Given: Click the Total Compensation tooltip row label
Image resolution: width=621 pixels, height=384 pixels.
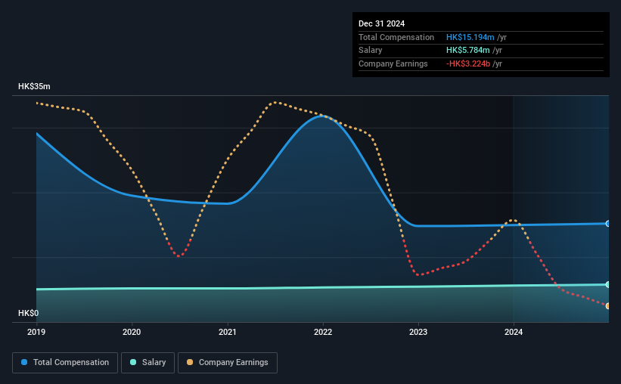Looking at the screenshot, I should [396, 37].
